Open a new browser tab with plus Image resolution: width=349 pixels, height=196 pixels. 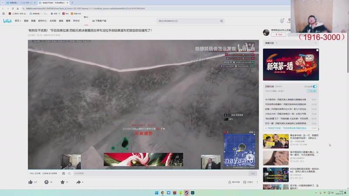pyautogui.click(x=72, y=3)
